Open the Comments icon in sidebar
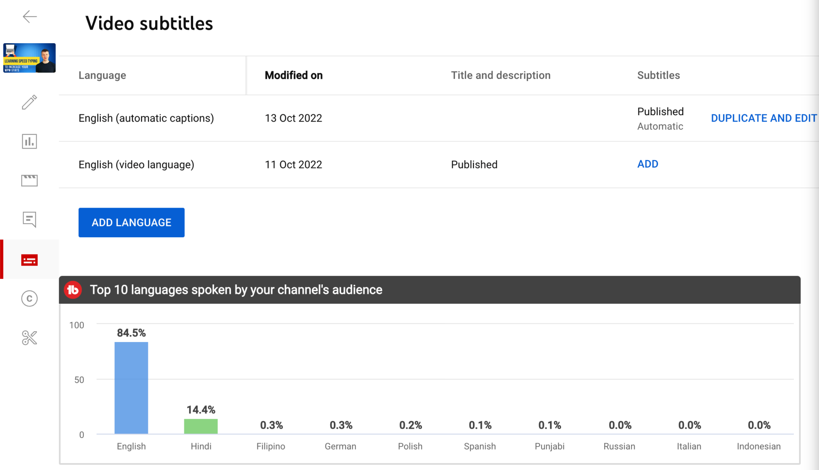Viewport: 819px width, 470px height. pos(30,219)
